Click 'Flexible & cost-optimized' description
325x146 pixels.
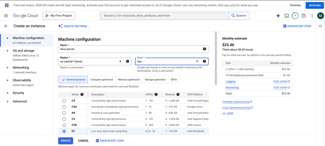[105, 113]
